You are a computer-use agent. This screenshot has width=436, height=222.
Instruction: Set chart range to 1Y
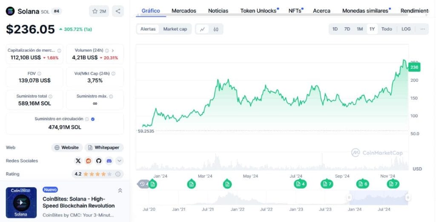tap(372, 29)
